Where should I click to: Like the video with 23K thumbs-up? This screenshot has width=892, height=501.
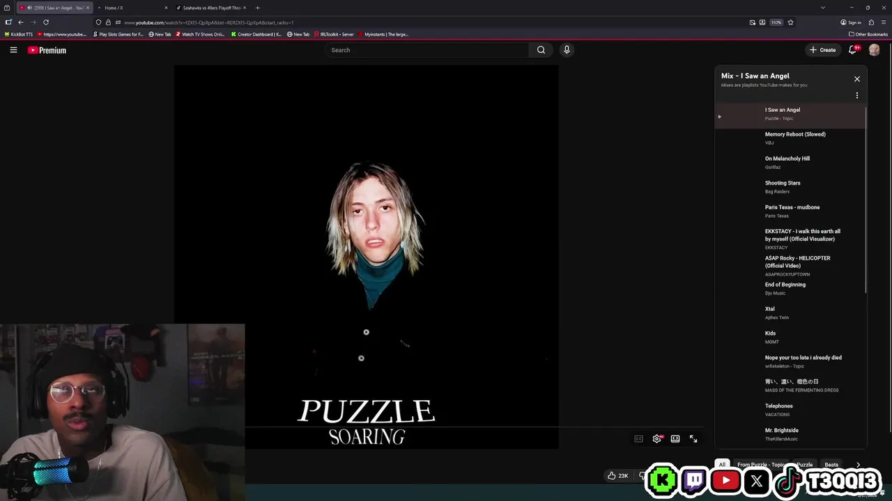(x=618, y=475)
